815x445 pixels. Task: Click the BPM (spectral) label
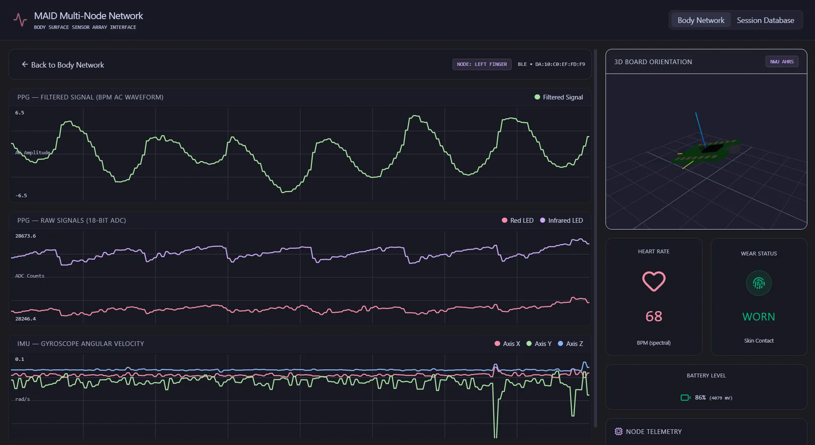654,343
